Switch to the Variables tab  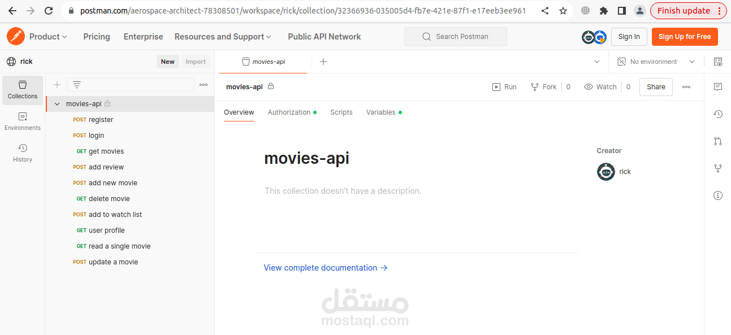click(x=384, y=112)
